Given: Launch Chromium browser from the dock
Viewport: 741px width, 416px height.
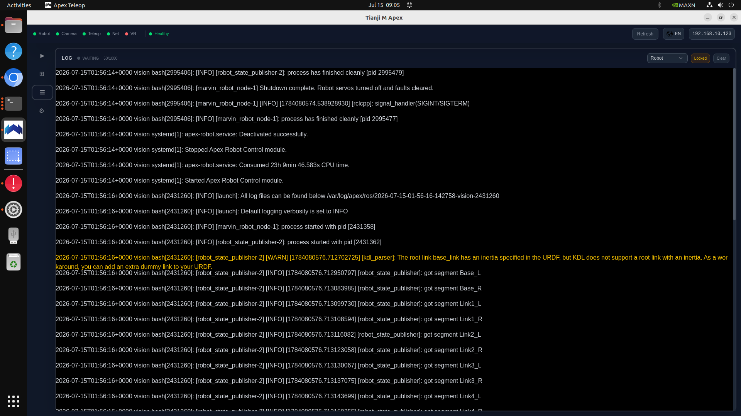Looking at the screenshot, I should (14, 77).
